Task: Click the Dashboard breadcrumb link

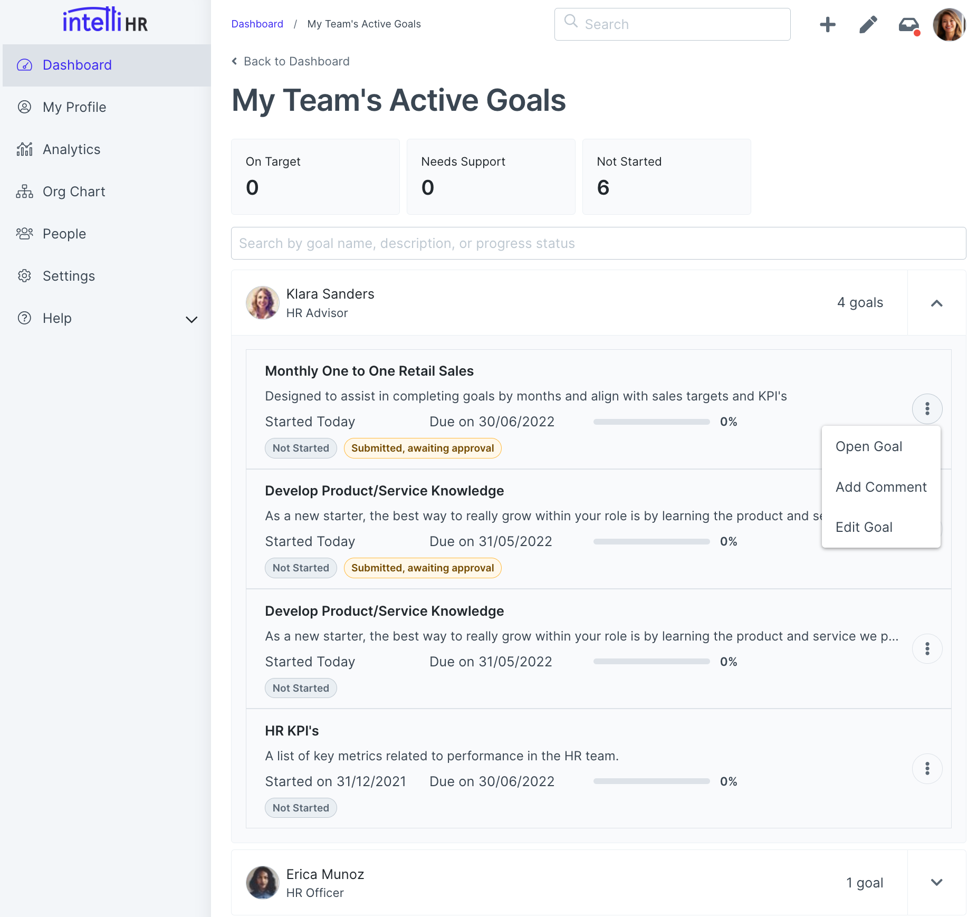Action: pyautogui.click(x=257, y=24)
